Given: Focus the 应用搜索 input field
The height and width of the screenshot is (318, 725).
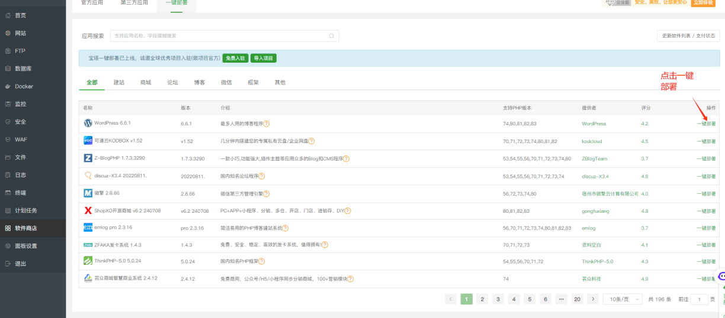Looking at the screenshot, I should pyautogui.click(x=224, y=36).
